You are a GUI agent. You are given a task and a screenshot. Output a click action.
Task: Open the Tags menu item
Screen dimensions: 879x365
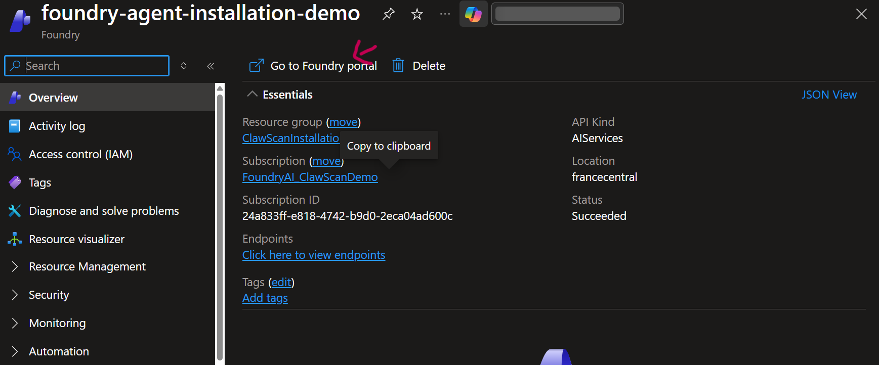(108, 182)
